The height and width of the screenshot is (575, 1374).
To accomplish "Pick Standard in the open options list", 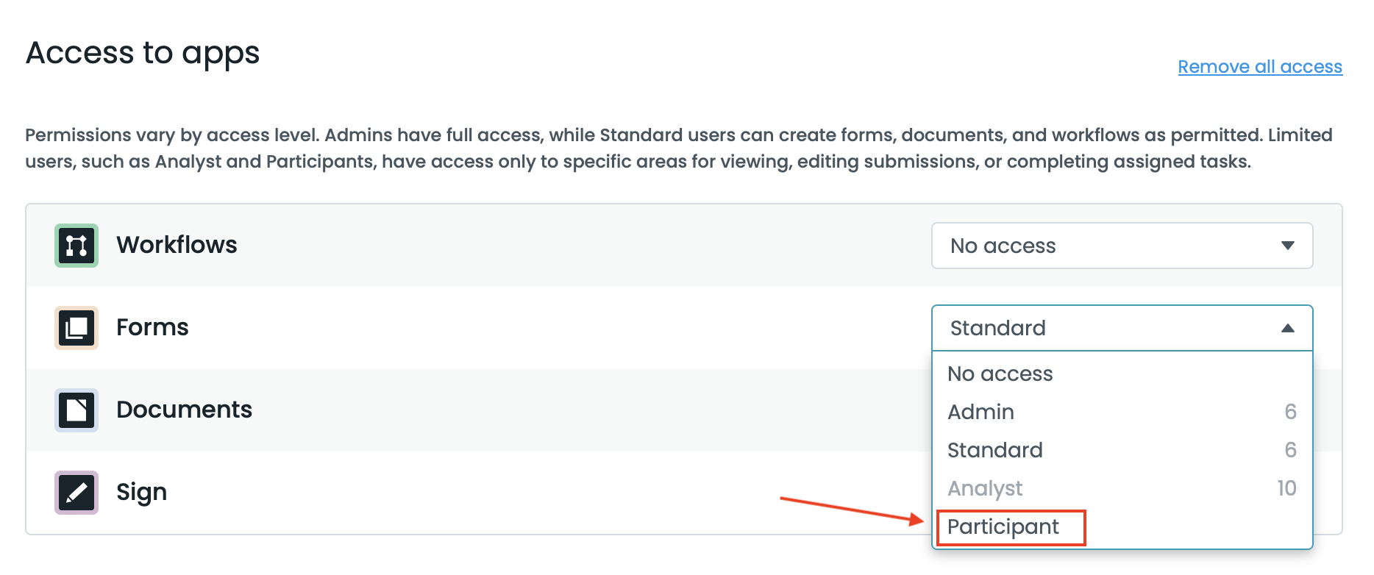I will pos(994,450).
